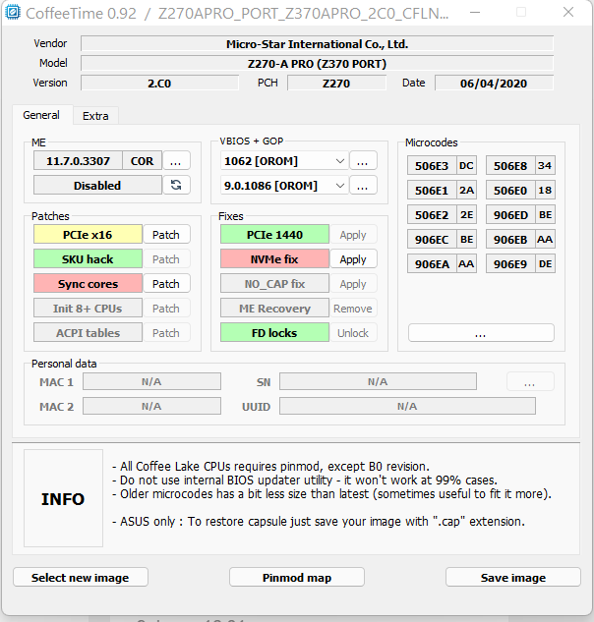The height and width of the screenshot is (622, 594).
Task: Click the yellow PCIe x16 patch label
Action: click(88, 235)
